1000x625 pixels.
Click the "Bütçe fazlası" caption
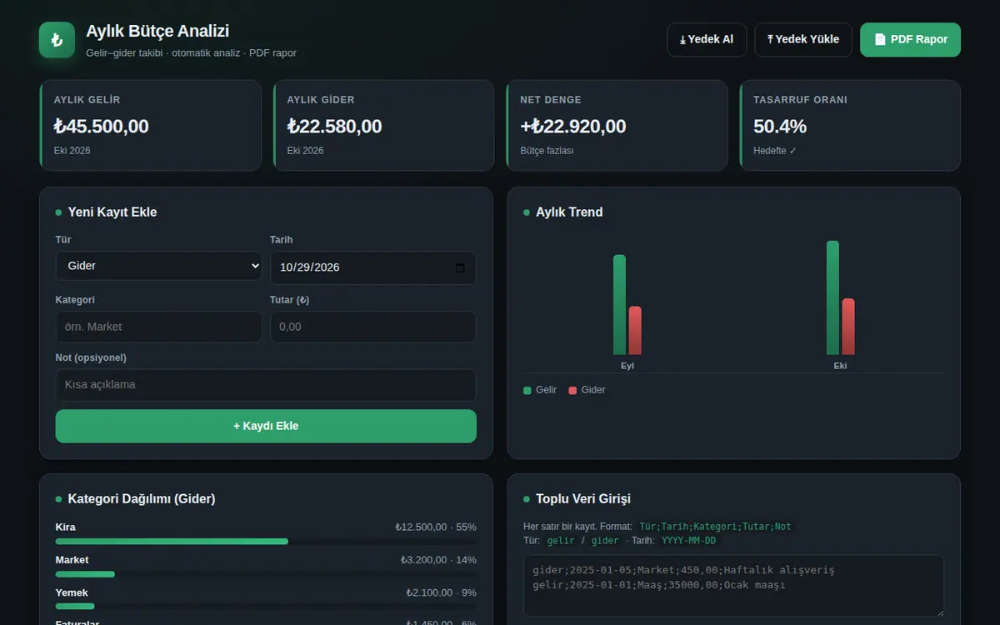(547, 151)
